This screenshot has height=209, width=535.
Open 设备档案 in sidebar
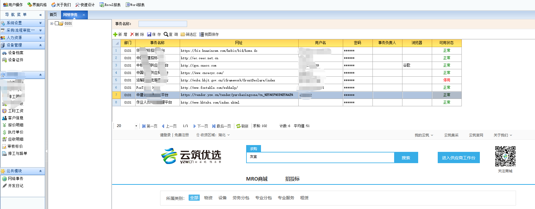tap(13, 53)
